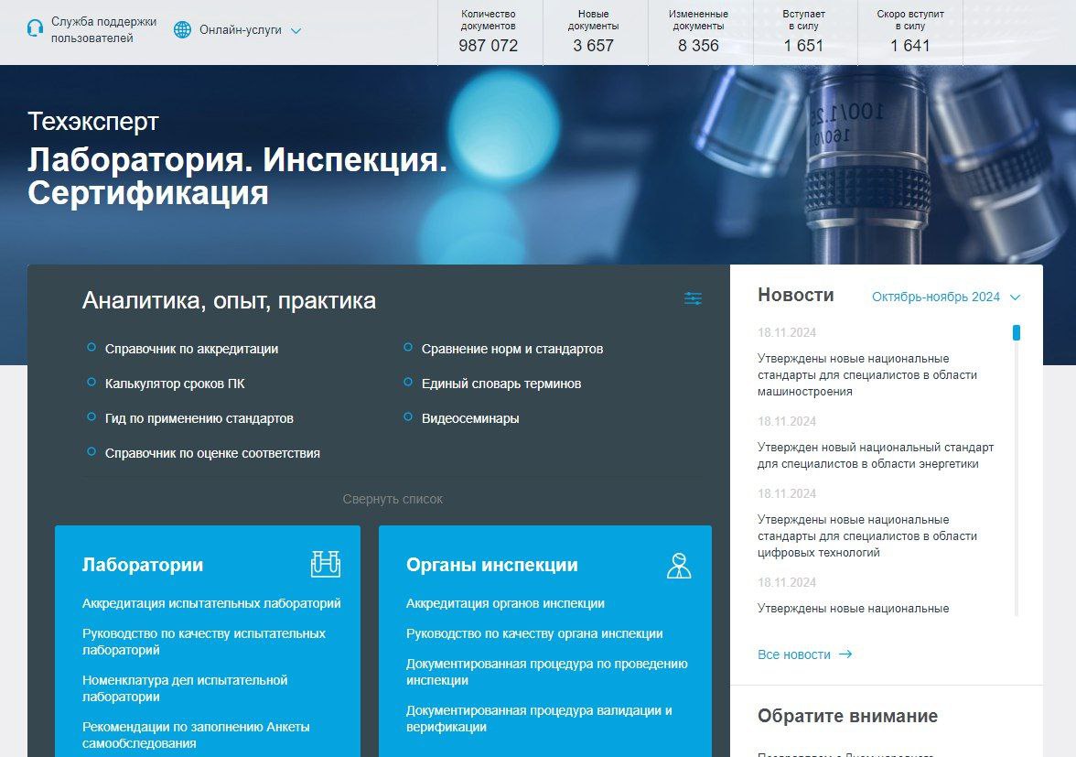Open Номенклатура дел испытательной лаборатории
This screenshot has height=757, width=1076.
coord(185,688)
